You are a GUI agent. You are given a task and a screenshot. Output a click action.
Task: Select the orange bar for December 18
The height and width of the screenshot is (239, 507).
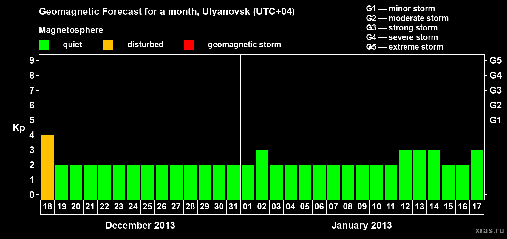pos(47,167)
